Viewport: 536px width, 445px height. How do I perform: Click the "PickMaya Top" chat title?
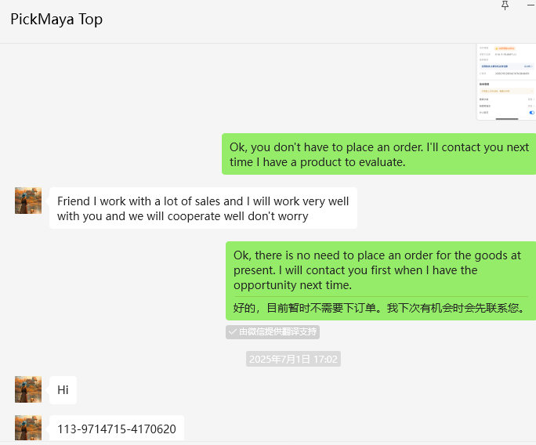(x=56, y=20)
